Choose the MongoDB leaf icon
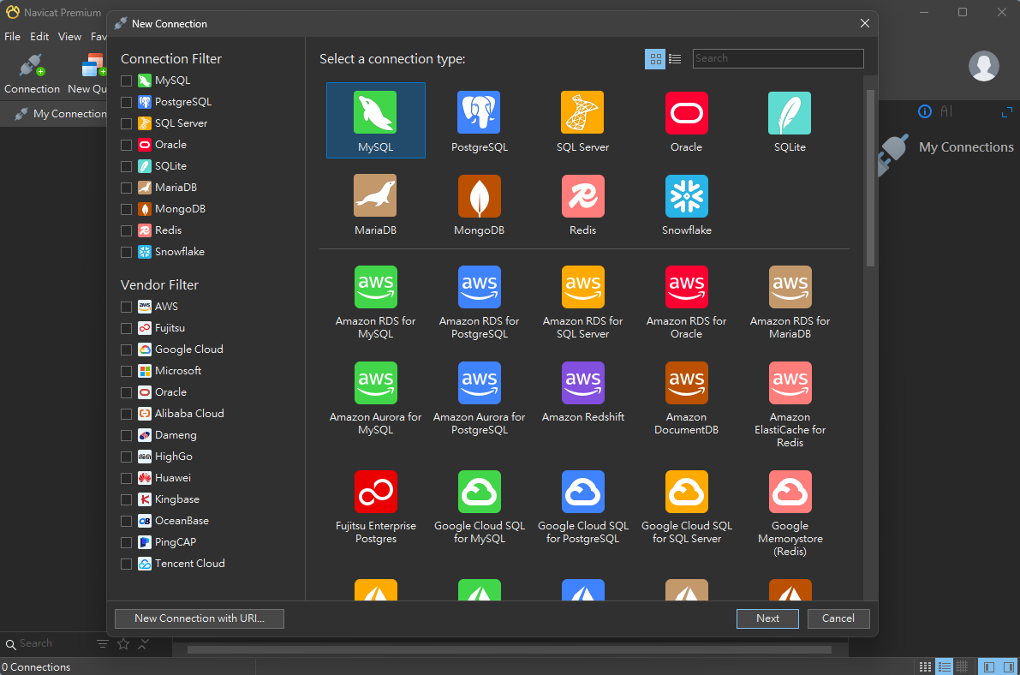This screenshot has height=675, width=1020. pyautogui.click(x=479, y=196)
